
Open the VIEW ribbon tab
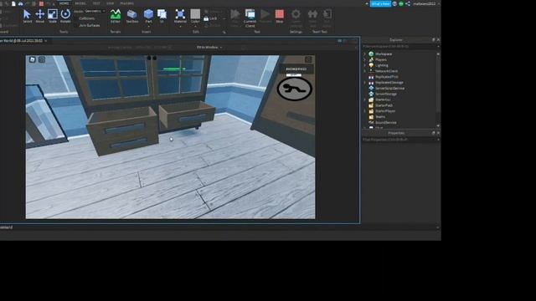(x=110, y=3)
